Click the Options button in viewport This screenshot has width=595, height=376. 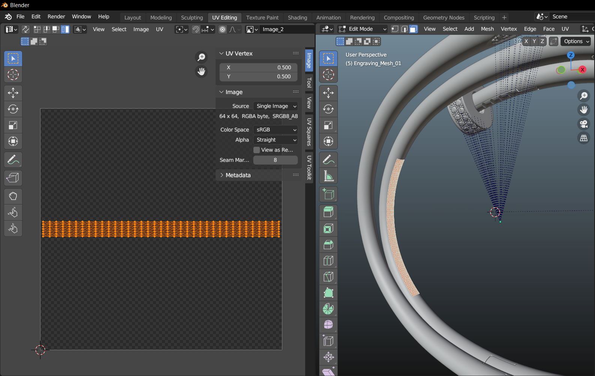click(576, 42)
